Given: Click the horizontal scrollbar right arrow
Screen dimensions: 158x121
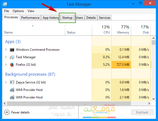Looking at the screenshot, I should click(x=149, y=104).
